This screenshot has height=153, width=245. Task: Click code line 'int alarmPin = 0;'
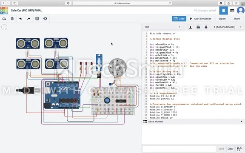pyautogui.click(x=162, y=44)
